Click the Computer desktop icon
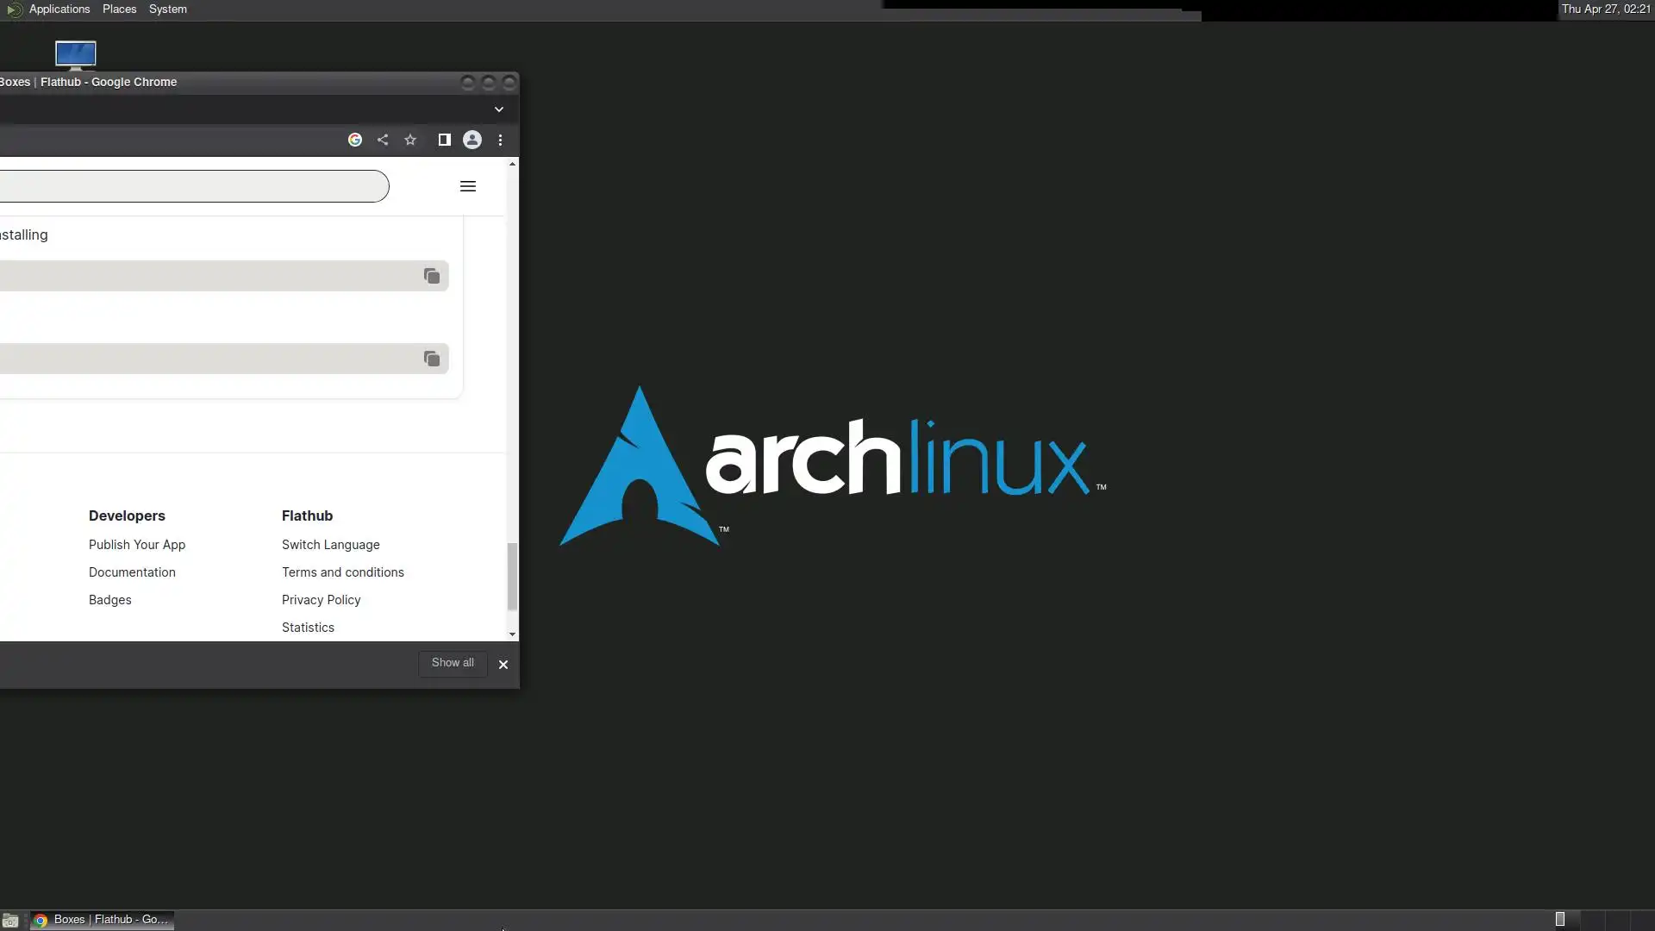 [75, 54]
